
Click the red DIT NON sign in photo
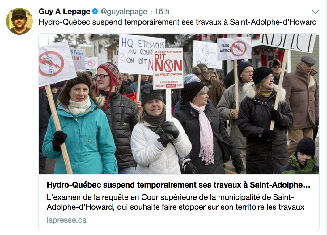point(168,69)
